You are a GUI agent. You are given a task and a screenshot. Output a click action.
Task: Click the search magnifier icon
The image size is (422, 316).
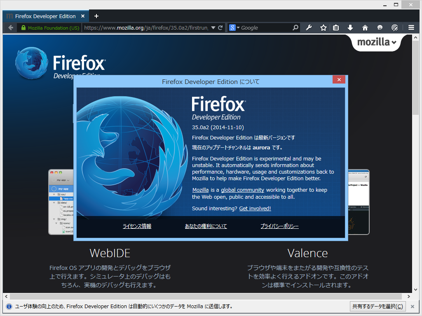click(x=295, y=27)
